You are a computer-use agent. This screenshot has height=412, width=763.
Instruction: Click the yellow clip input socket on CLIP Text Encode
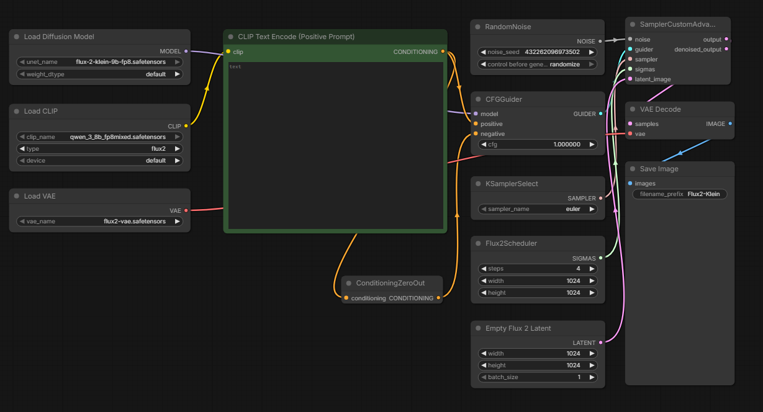click(228, 52)
